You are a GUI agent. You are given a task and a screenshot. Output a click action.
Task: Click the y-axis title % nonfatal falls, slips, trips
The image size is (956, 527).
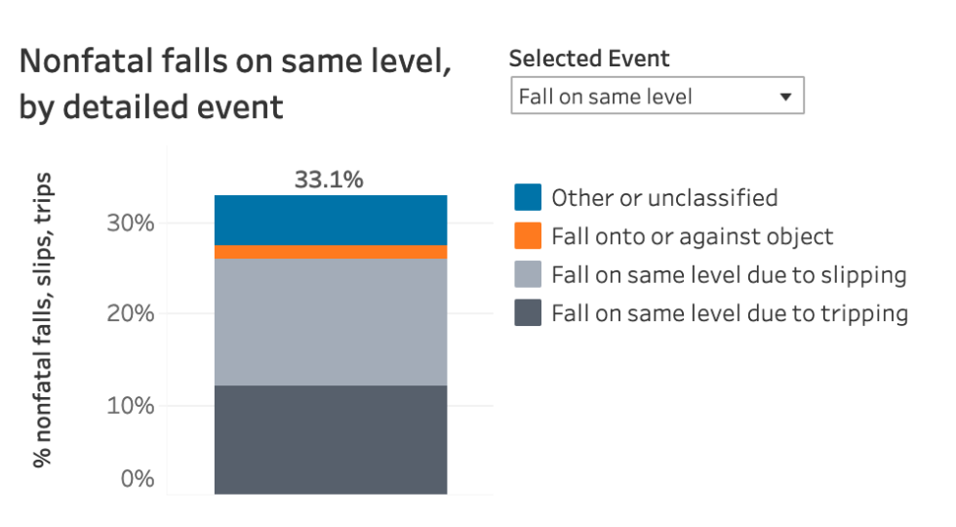point(44,322)
